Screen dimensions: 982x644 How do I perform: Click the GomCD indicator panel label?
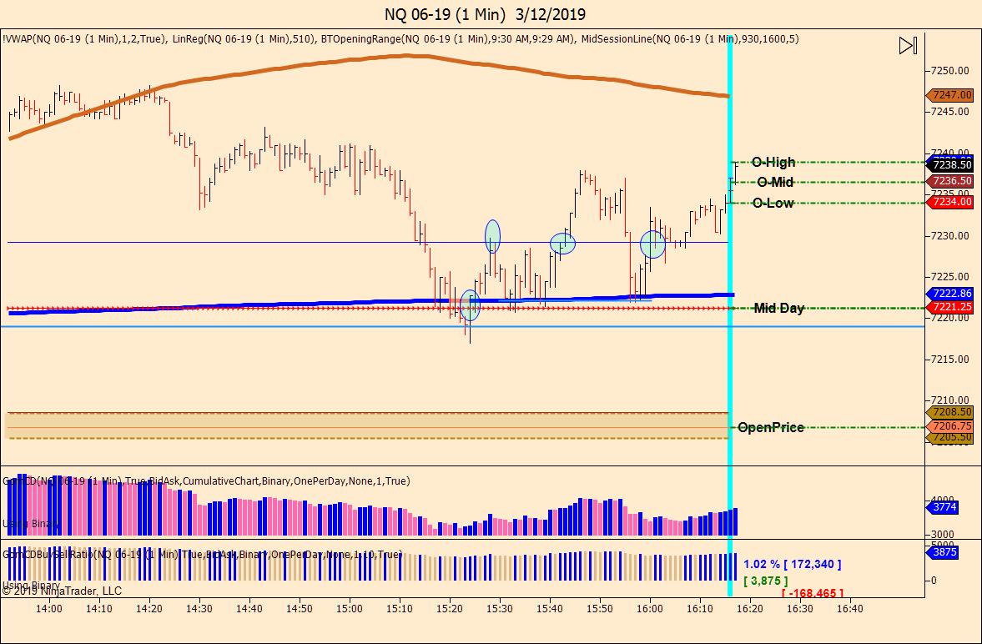[x=206, y=481]
